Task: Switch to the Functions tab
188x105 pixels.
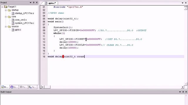Action: coord(23,87)
